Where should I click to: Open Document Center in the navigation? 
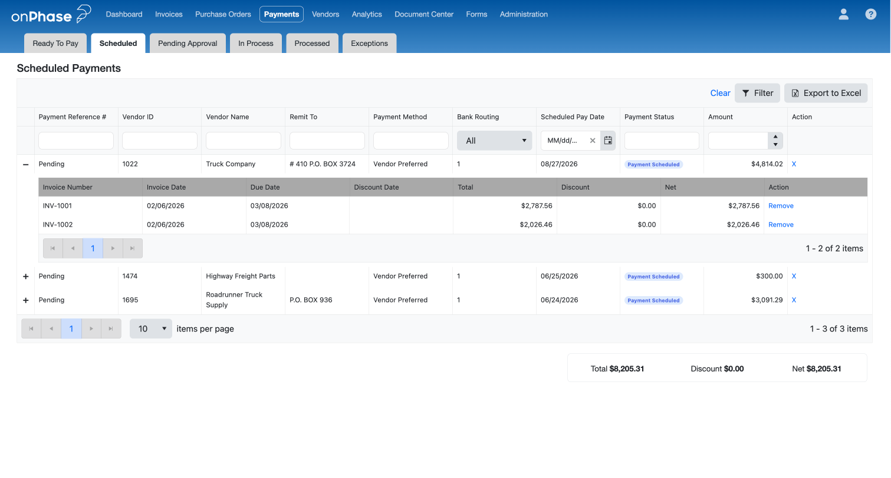[x=424, y=14]
